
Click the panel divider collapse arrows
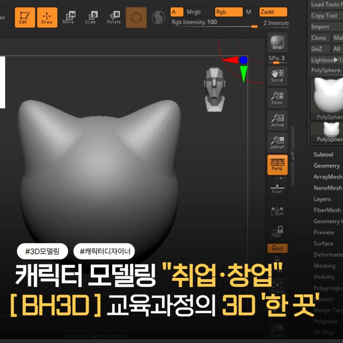[293, 156]
